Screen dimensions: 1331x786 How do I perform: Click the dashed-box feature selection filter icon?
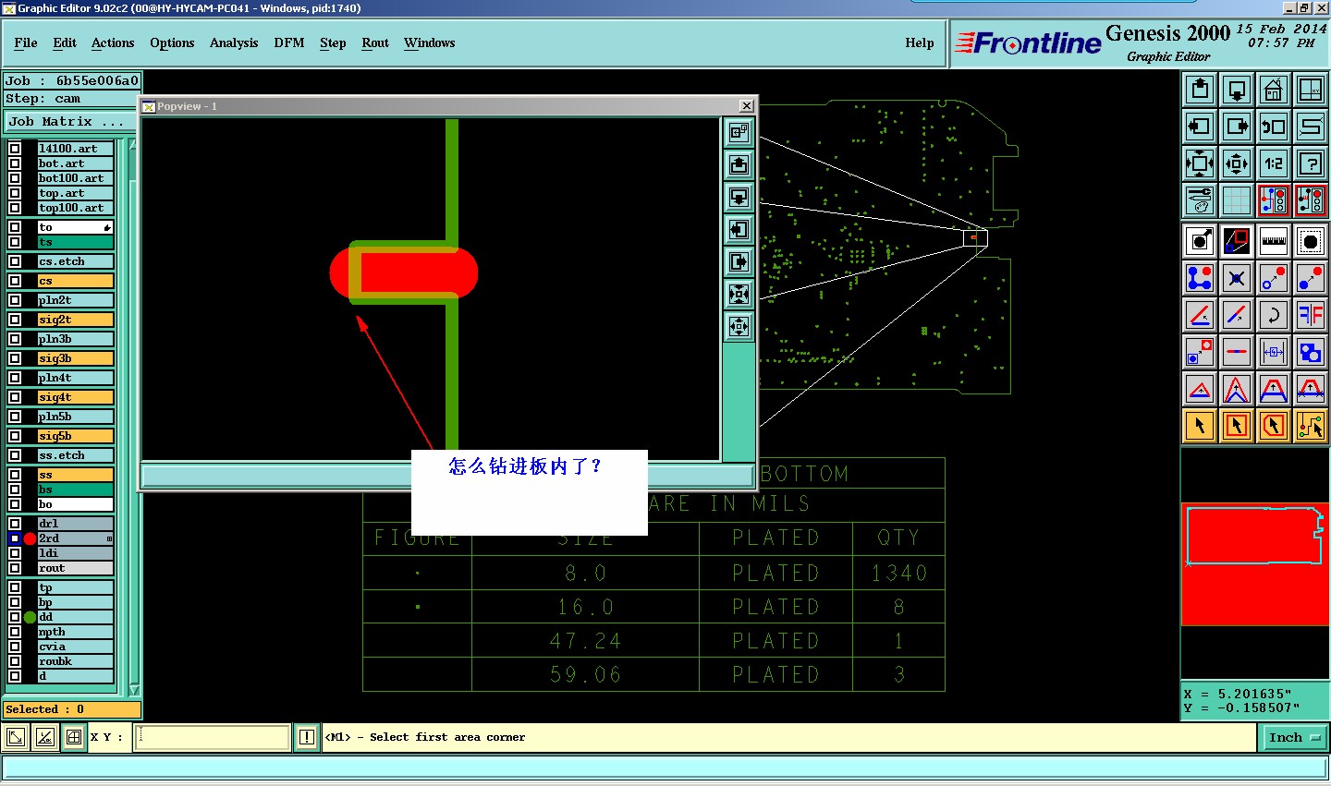pos(1311,241)
